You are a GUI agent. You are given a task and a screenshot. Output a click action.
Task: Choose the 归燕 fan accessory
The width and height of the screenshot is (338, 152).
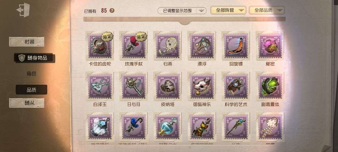(x=167, y=46)
